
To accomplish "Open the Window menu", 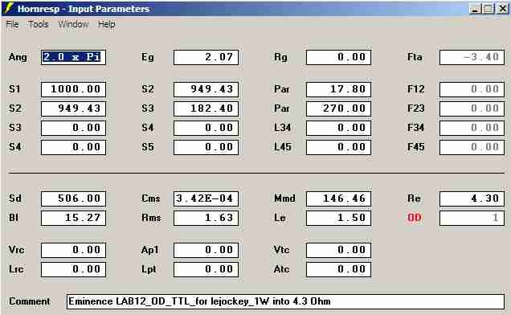I will pyautogui.click(x=73, y=24).
